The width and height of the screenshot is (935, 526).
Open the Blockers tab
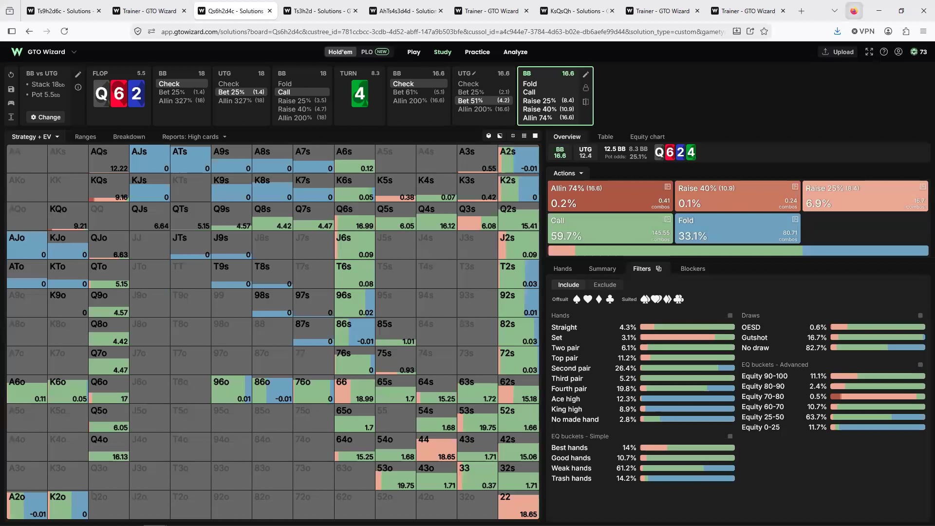(x=692, y=268)
